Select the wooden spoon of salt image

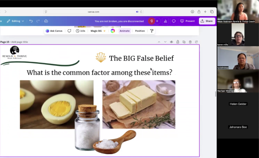[x=115, y=142]
